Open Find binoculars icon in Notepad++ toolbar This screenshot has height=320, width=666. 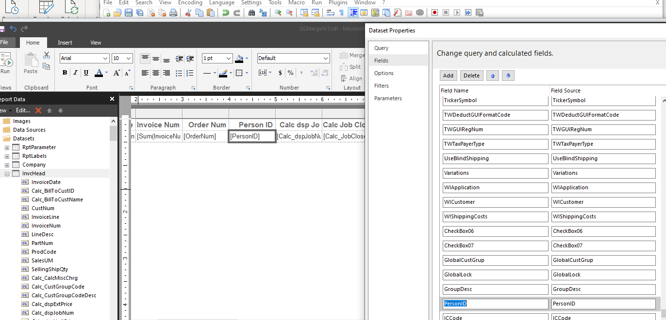pyautogui.click(x=251, y=13)
